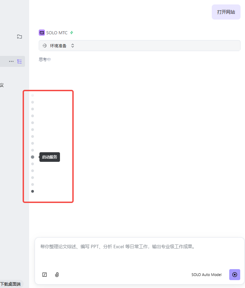The height and width of the screenshot is (288, 245).
Task: Select the darkest bottom timeline dot
Action: [33, 191]
